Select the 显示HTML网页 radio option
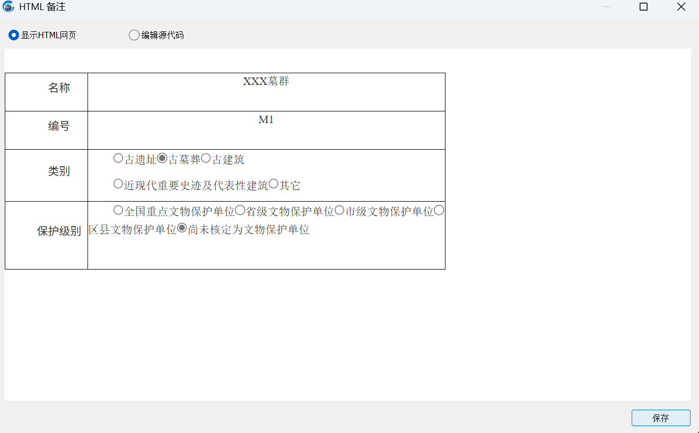699x433 pixels. click(14, 35)
